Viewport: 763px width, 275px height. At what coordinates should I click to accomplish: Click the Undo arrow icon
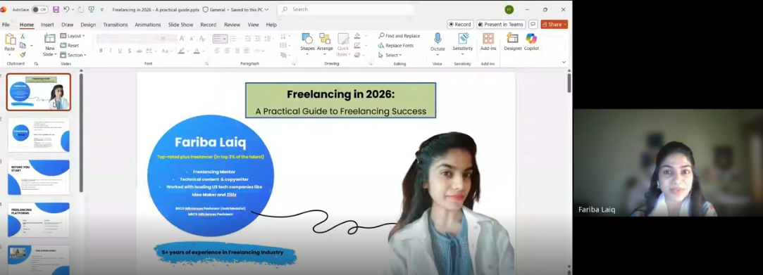point(67,10)
